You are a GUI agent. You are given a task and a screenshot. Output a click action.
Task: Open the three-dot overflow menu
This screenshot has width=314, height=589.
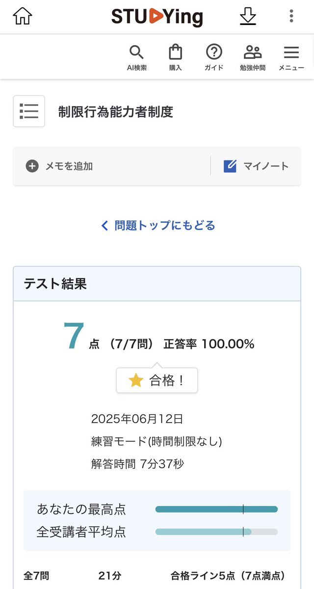pos(291,16)
